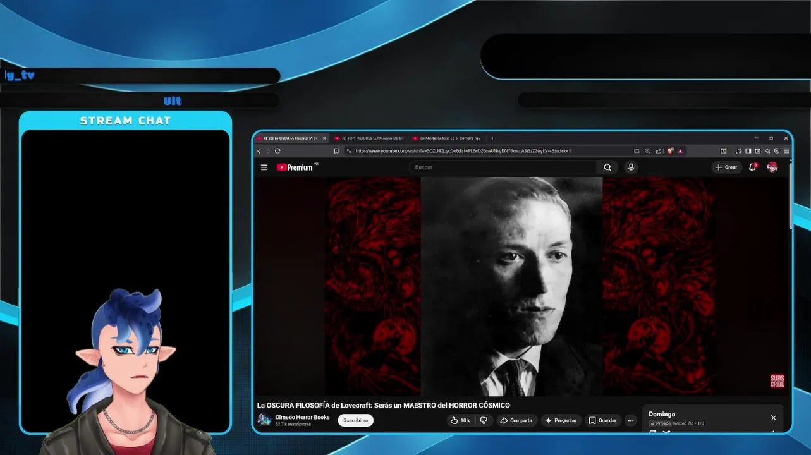The image size is (811, 455).
Task: Close the La OSCURA FILOSOFÍA tab
Action: [x=324, y=138]
